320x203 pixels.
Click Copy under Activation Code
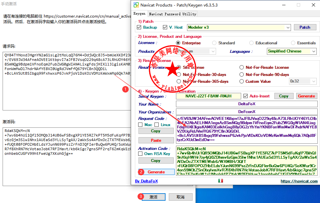(156, 161)
